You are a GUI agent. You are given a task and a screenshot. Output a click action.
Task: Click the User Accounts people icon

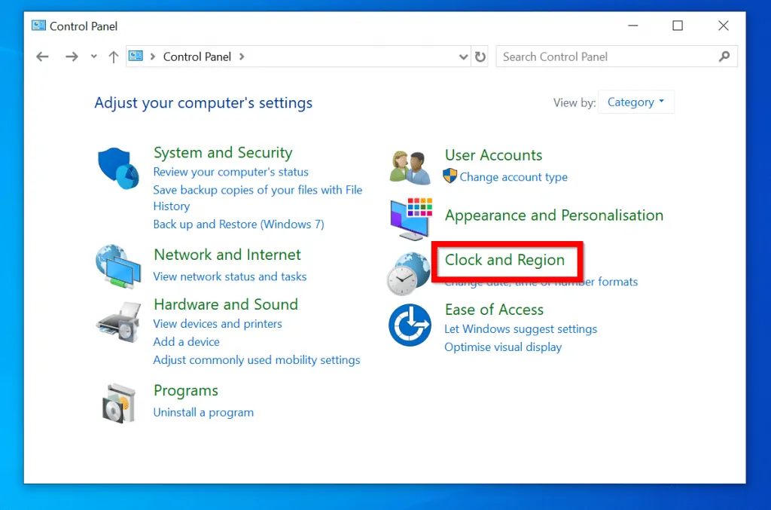click(x=410, y=168)
